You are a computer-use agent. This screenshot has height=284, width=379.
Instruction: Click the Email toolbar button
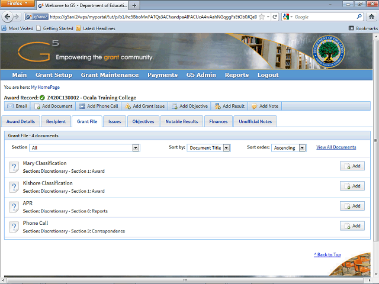[x=17, y=106]
